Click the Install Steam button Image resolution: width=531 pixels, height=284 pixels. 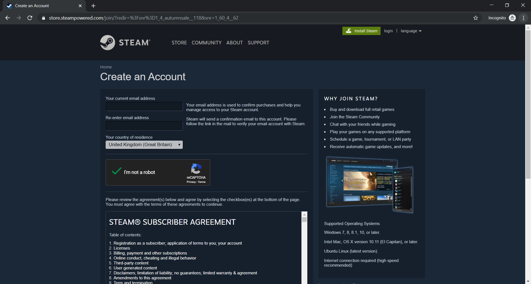pos(361,31)
